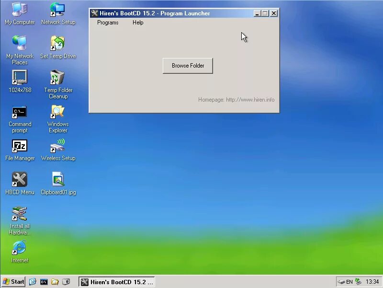Click the EN language indicator in tray
The height and width of the screenshot is (288, 383).
[x=349, y=282]
